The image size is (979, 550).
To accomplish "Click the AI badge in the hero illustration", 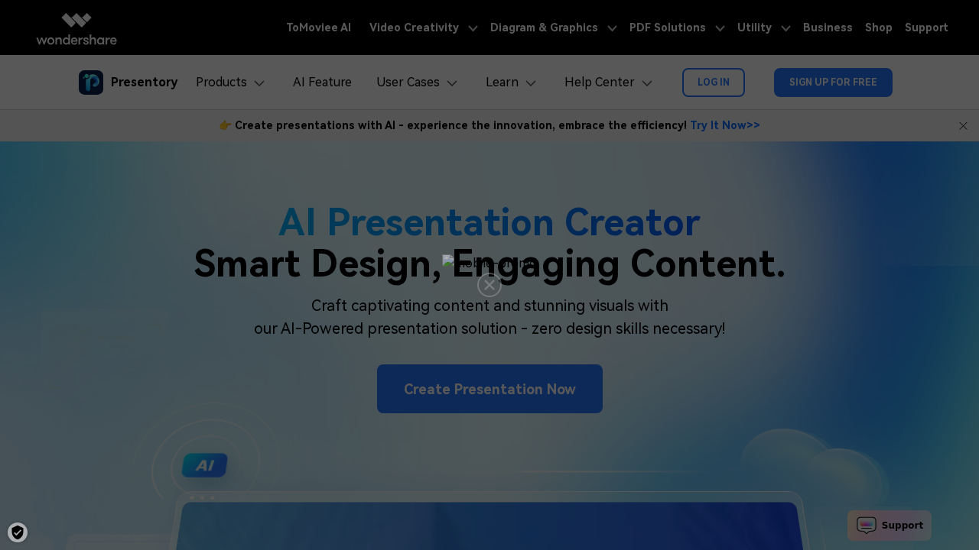I will pos(203,465).
